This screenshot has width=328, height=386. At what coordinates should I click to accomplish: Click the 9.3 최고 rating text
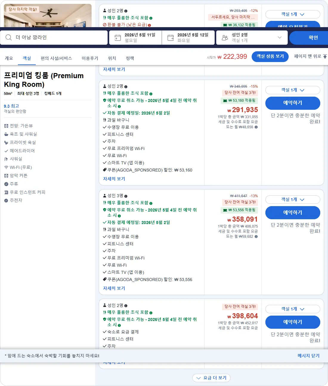(x=11, y=106)
